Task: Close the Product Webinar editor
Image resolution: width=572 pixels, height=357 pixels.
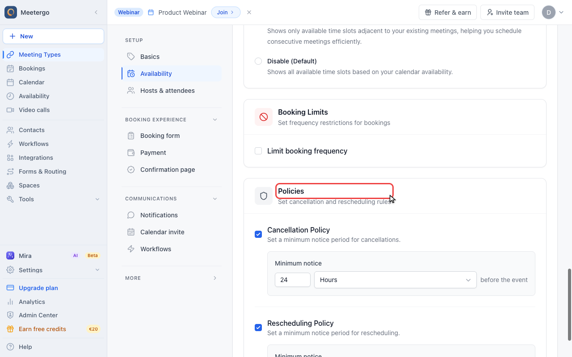Action: [249, 12]
